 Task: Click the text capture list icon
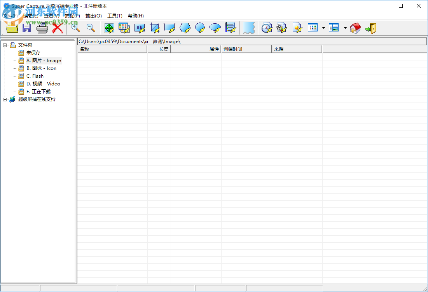(x=231, y=28)
